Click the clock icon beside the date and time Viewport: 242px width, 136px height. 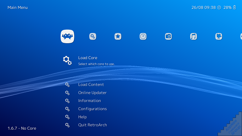[x=219, y=7]
